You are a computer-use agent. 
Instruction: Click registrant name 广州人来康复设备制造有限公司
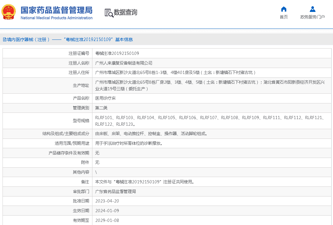(x=124, y=63)
